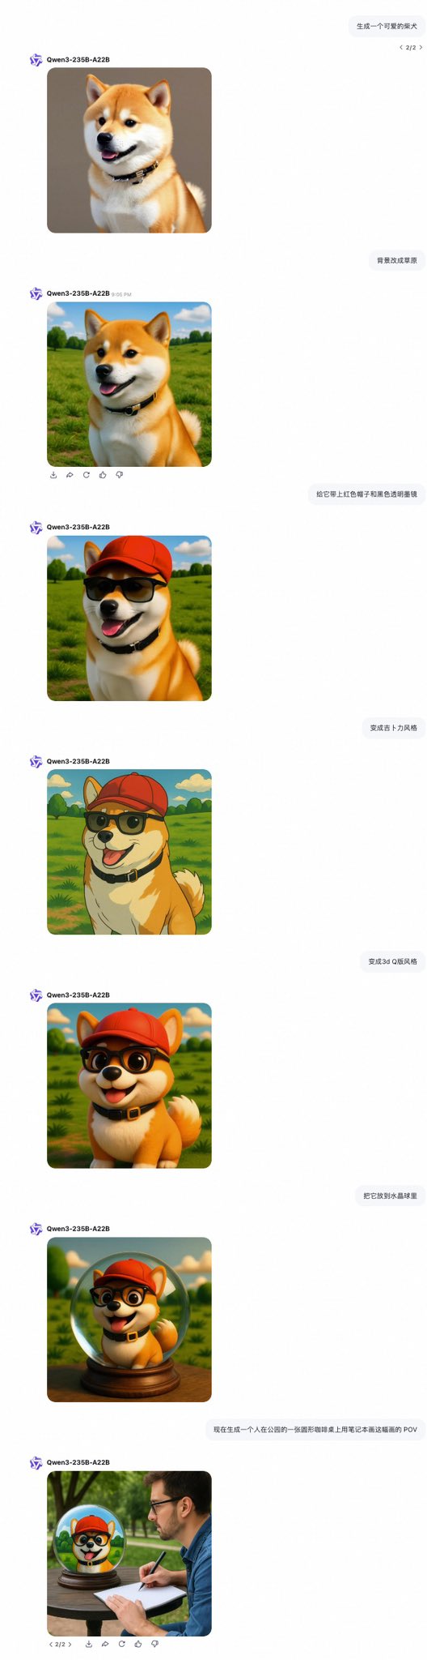The width and height of the screenshot is (427, 1660).
Task: Show previous version of final response
Action: 51,1644
